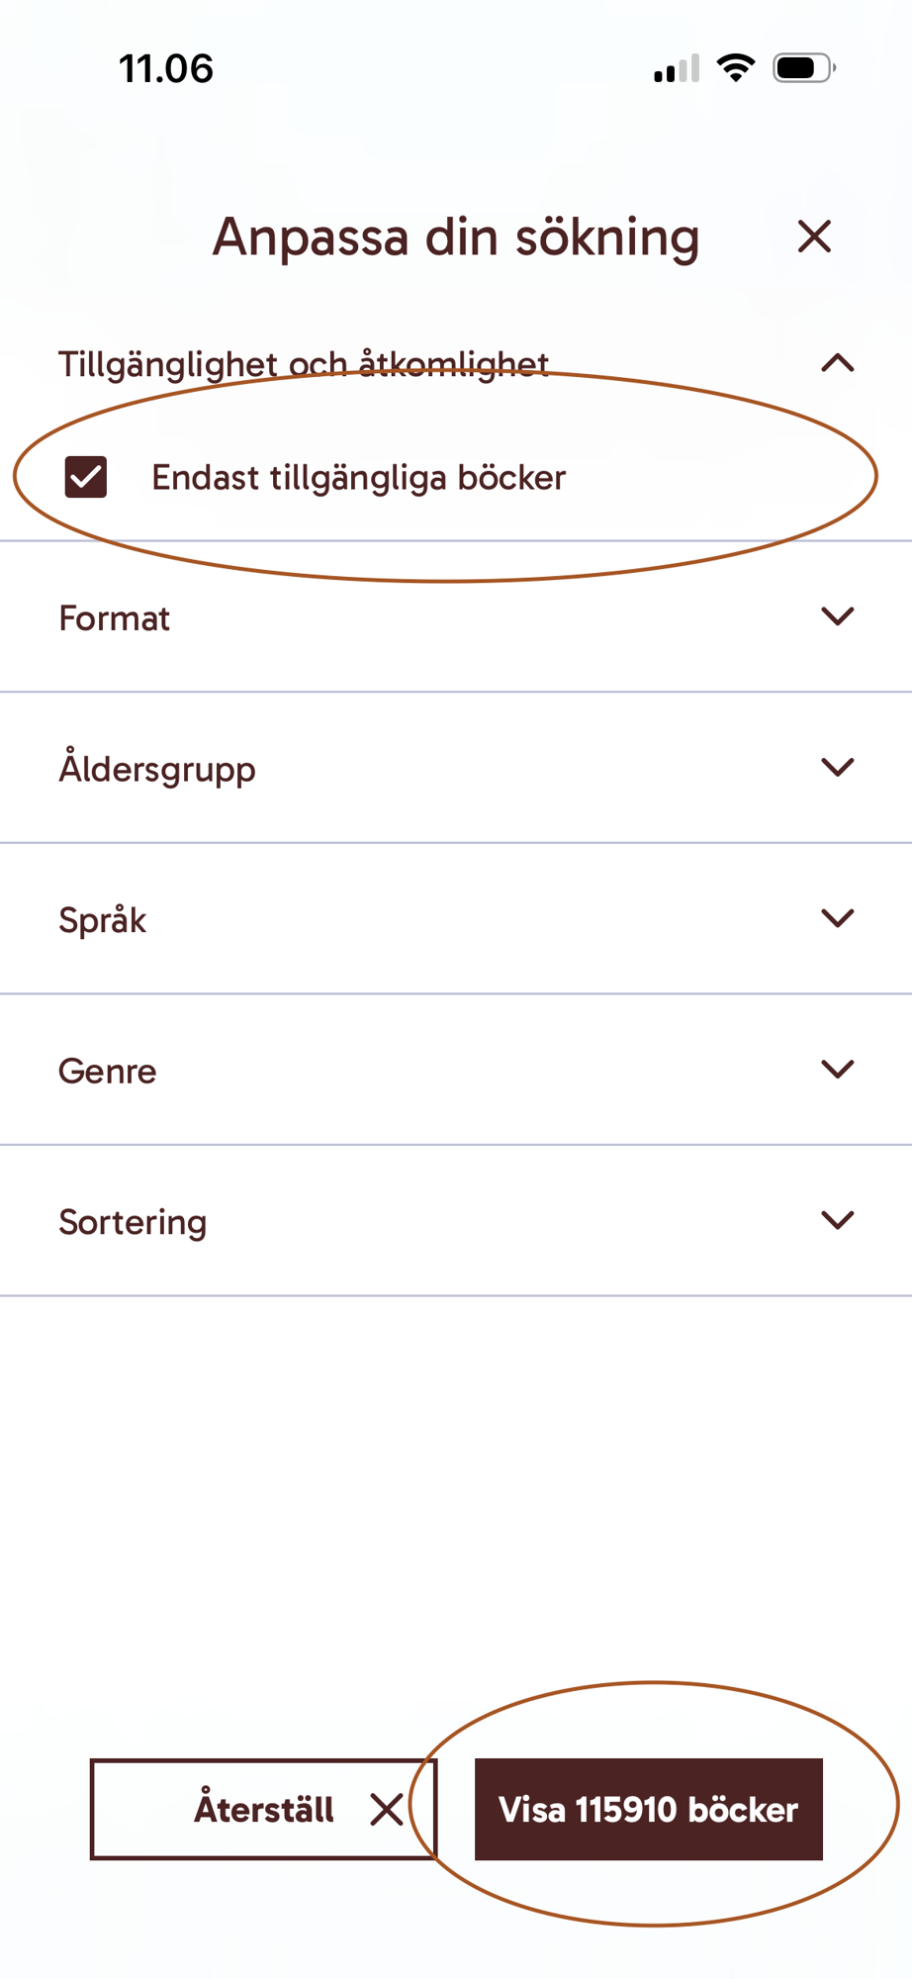Tap the battery status icon
The image size is (912, 1979).
803,68
